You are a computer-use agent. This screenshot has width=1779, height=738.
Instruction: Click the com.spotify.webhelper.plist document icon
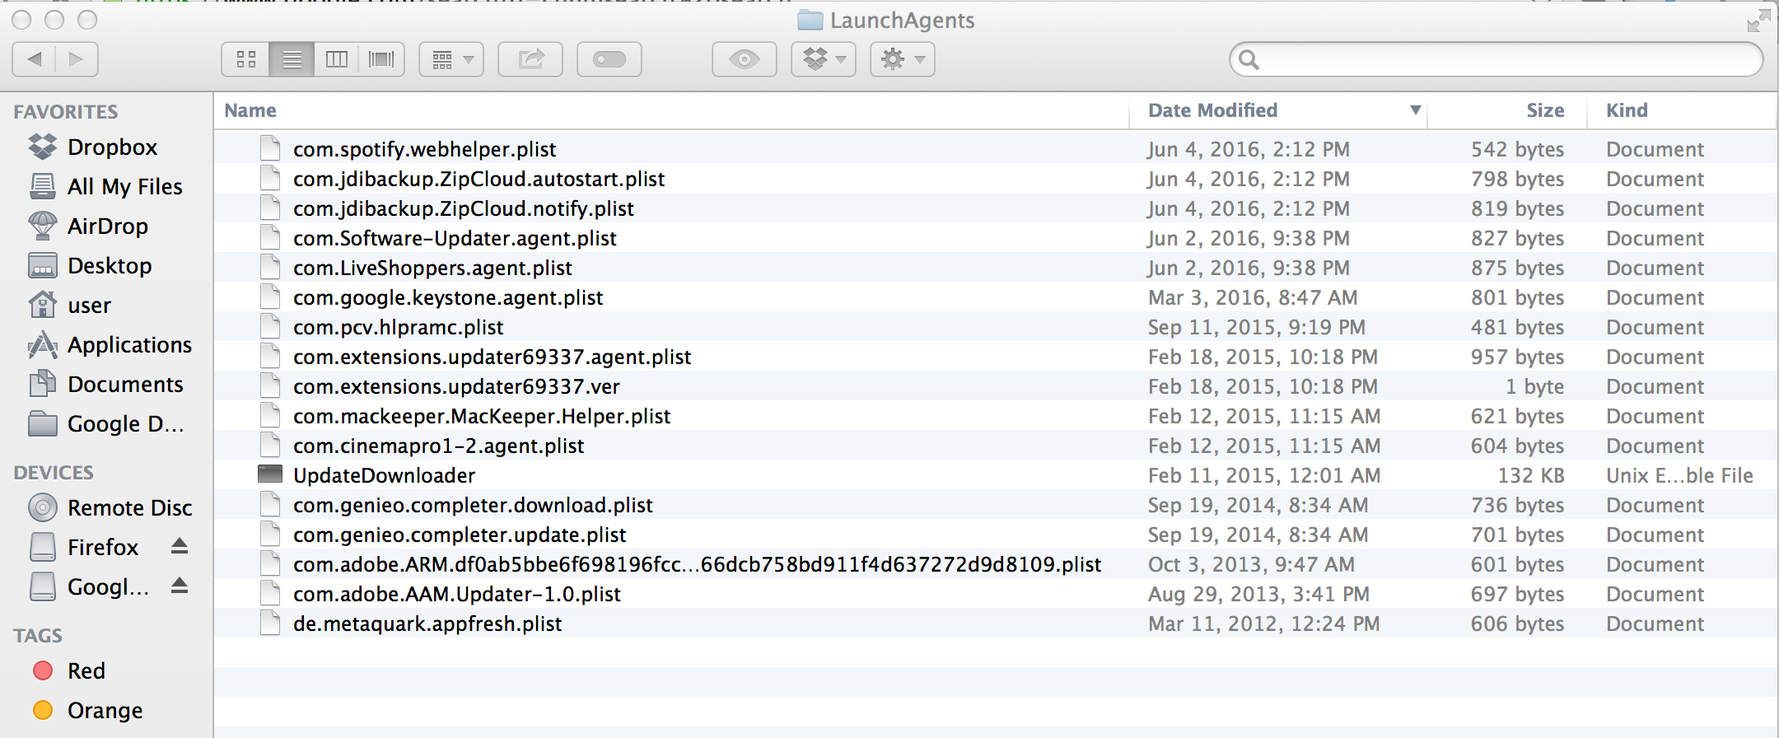(x=270, y=149)
